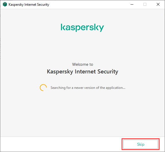Minimize the Kaspersky installer window
Viewport: 165px width, 152px height.
132,4
